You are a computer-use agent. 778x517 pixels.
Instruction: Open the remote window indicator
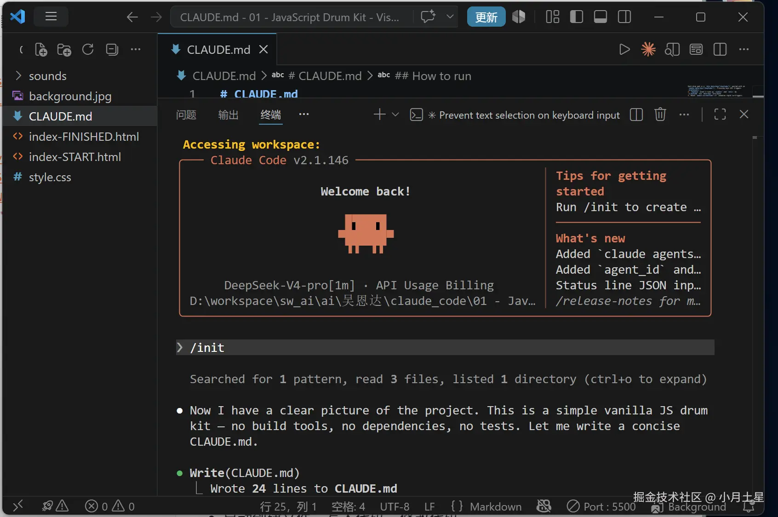click(18, 506)
